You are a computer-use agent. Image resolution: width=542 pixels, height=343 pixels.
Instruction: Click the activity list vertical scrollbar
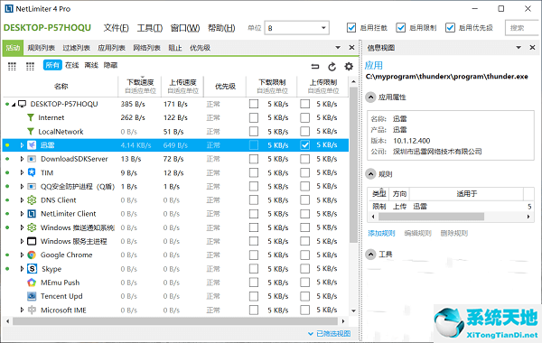coord(353,164)
